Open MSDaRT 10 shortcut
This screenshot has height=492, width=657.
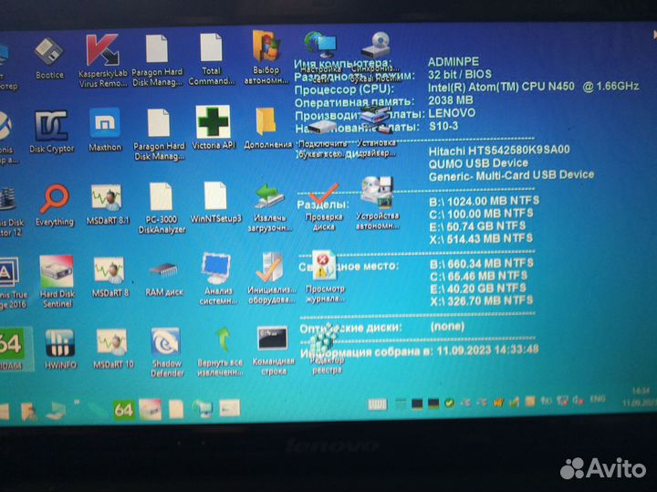click(x=113, y=349)
